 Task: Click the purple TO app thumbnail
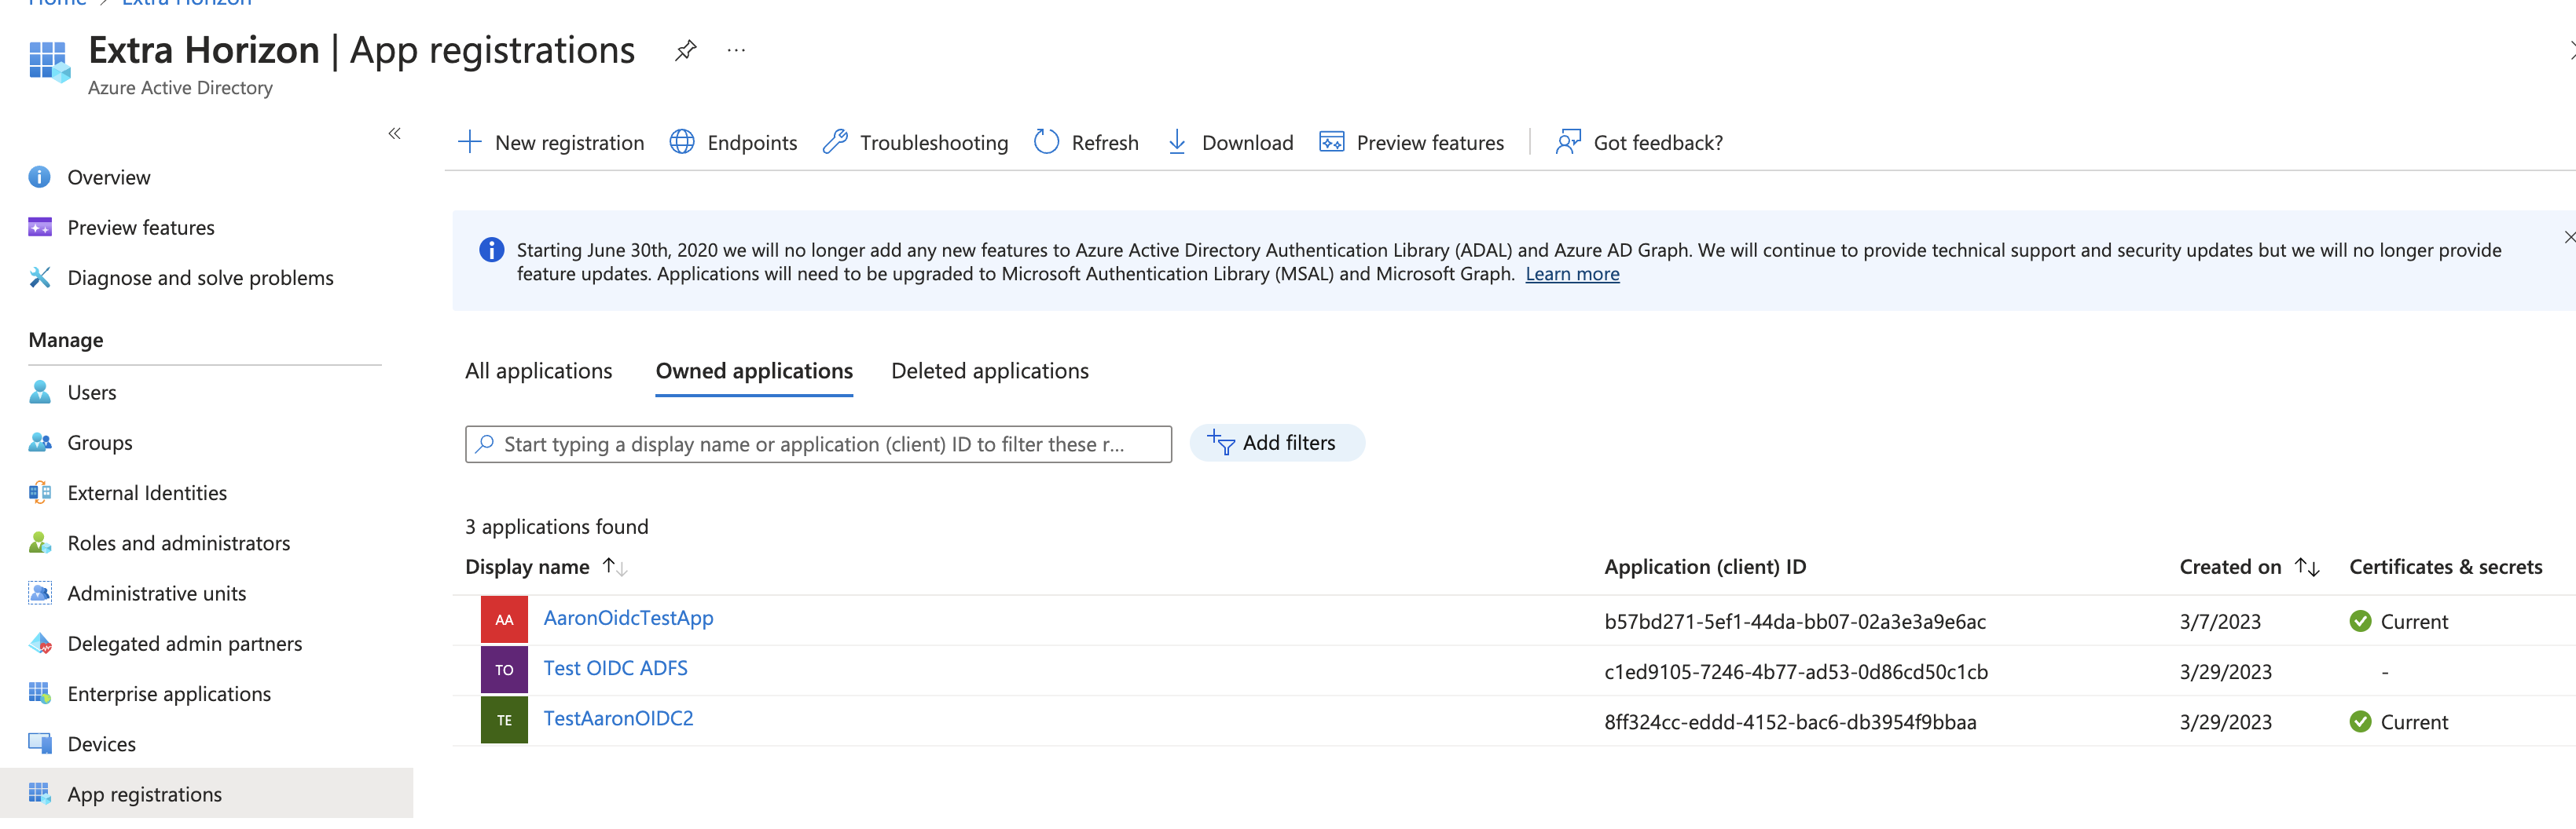[504, 670]
